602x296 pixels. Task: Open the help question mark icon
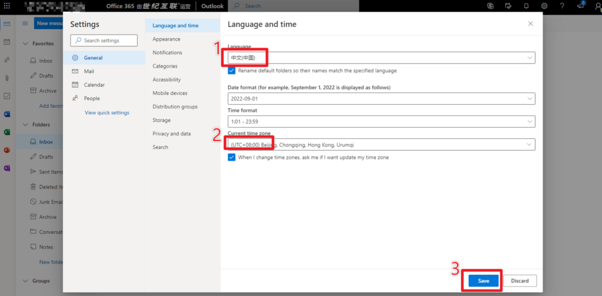(x=563, y=6)
